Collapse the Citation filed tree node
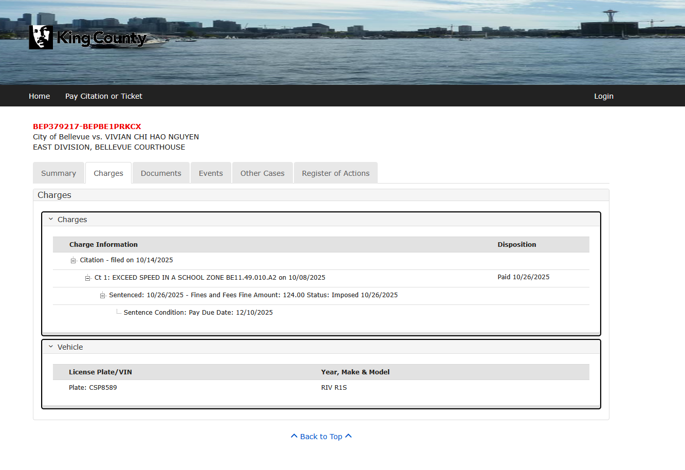This screenshot has width=685, height=470. coord(73,261)
